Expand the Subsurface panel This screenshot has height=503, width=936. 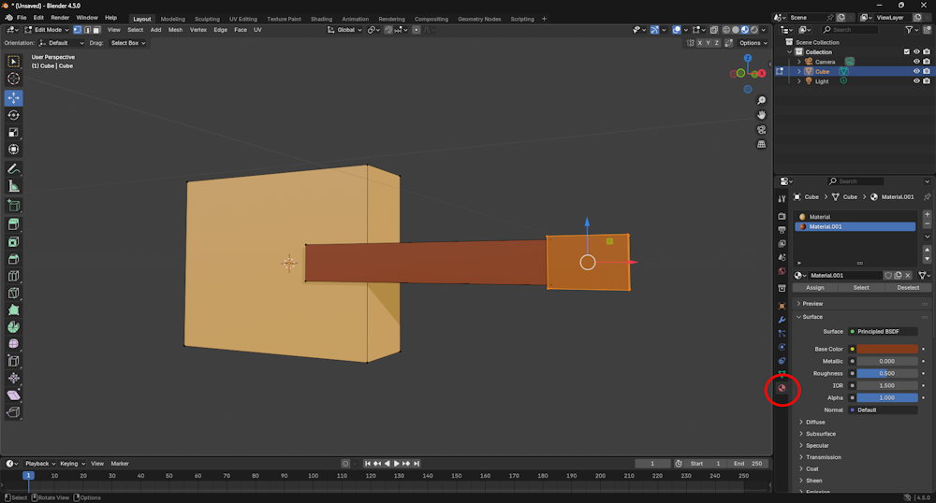click(821, 434)
